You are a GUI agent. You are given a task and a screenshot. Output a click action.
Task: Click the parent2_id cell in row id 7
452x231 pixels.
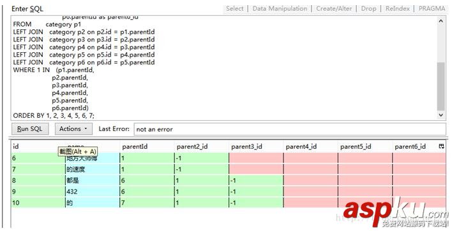click(201, 169)
